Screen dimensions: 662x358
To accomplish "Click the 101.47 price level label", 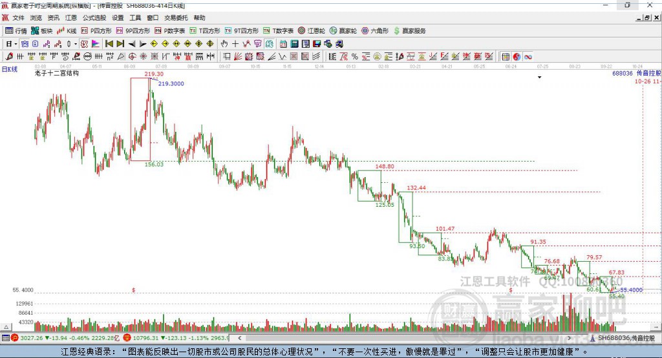I will pyautogui.click(x=445, y=229).
